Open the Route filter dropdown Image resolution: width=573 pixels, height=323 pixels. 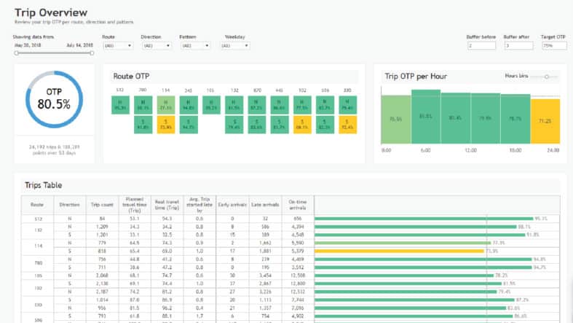[118, 46]
